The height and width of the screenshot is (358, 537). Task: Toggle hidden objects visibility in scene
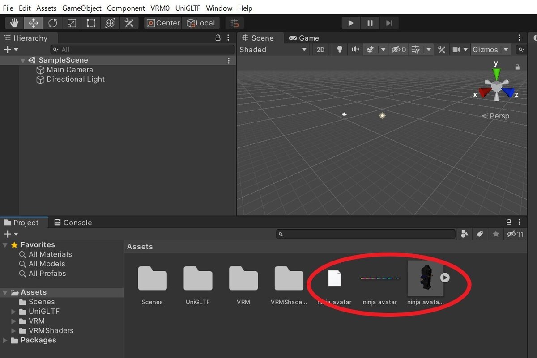(x=399, y=50)
